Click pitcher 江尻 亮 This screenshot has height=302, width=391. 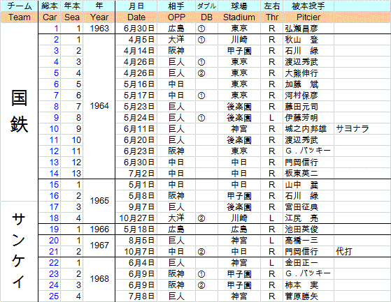[x=301, y=218]
